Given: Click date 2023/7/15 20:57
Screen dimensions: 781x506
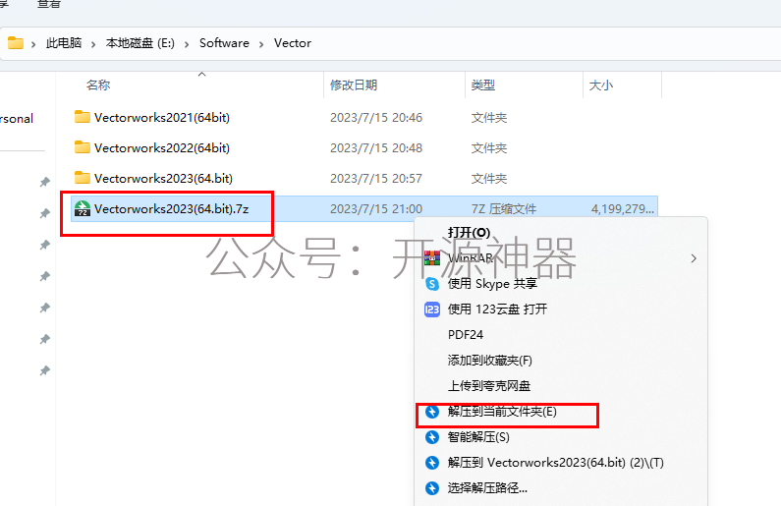Looking at the screenshot, I should tap(376, 178).
